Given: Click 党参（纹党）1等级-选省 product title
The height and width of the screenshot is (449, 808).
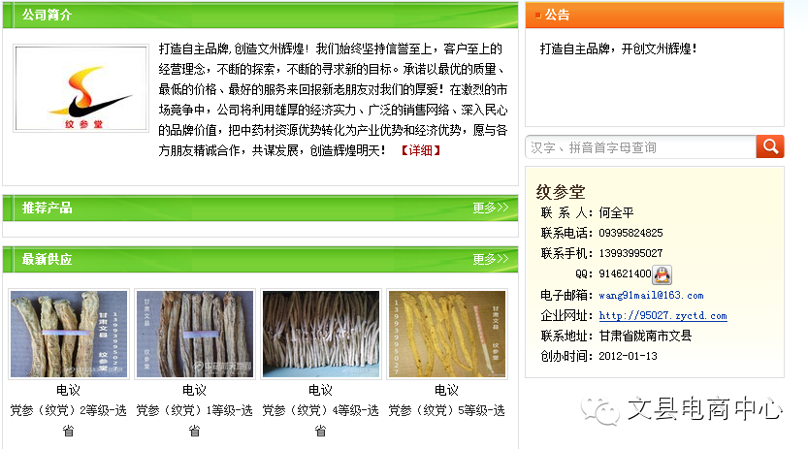Looking at the screenshot, I should click(x=194, y=420).
